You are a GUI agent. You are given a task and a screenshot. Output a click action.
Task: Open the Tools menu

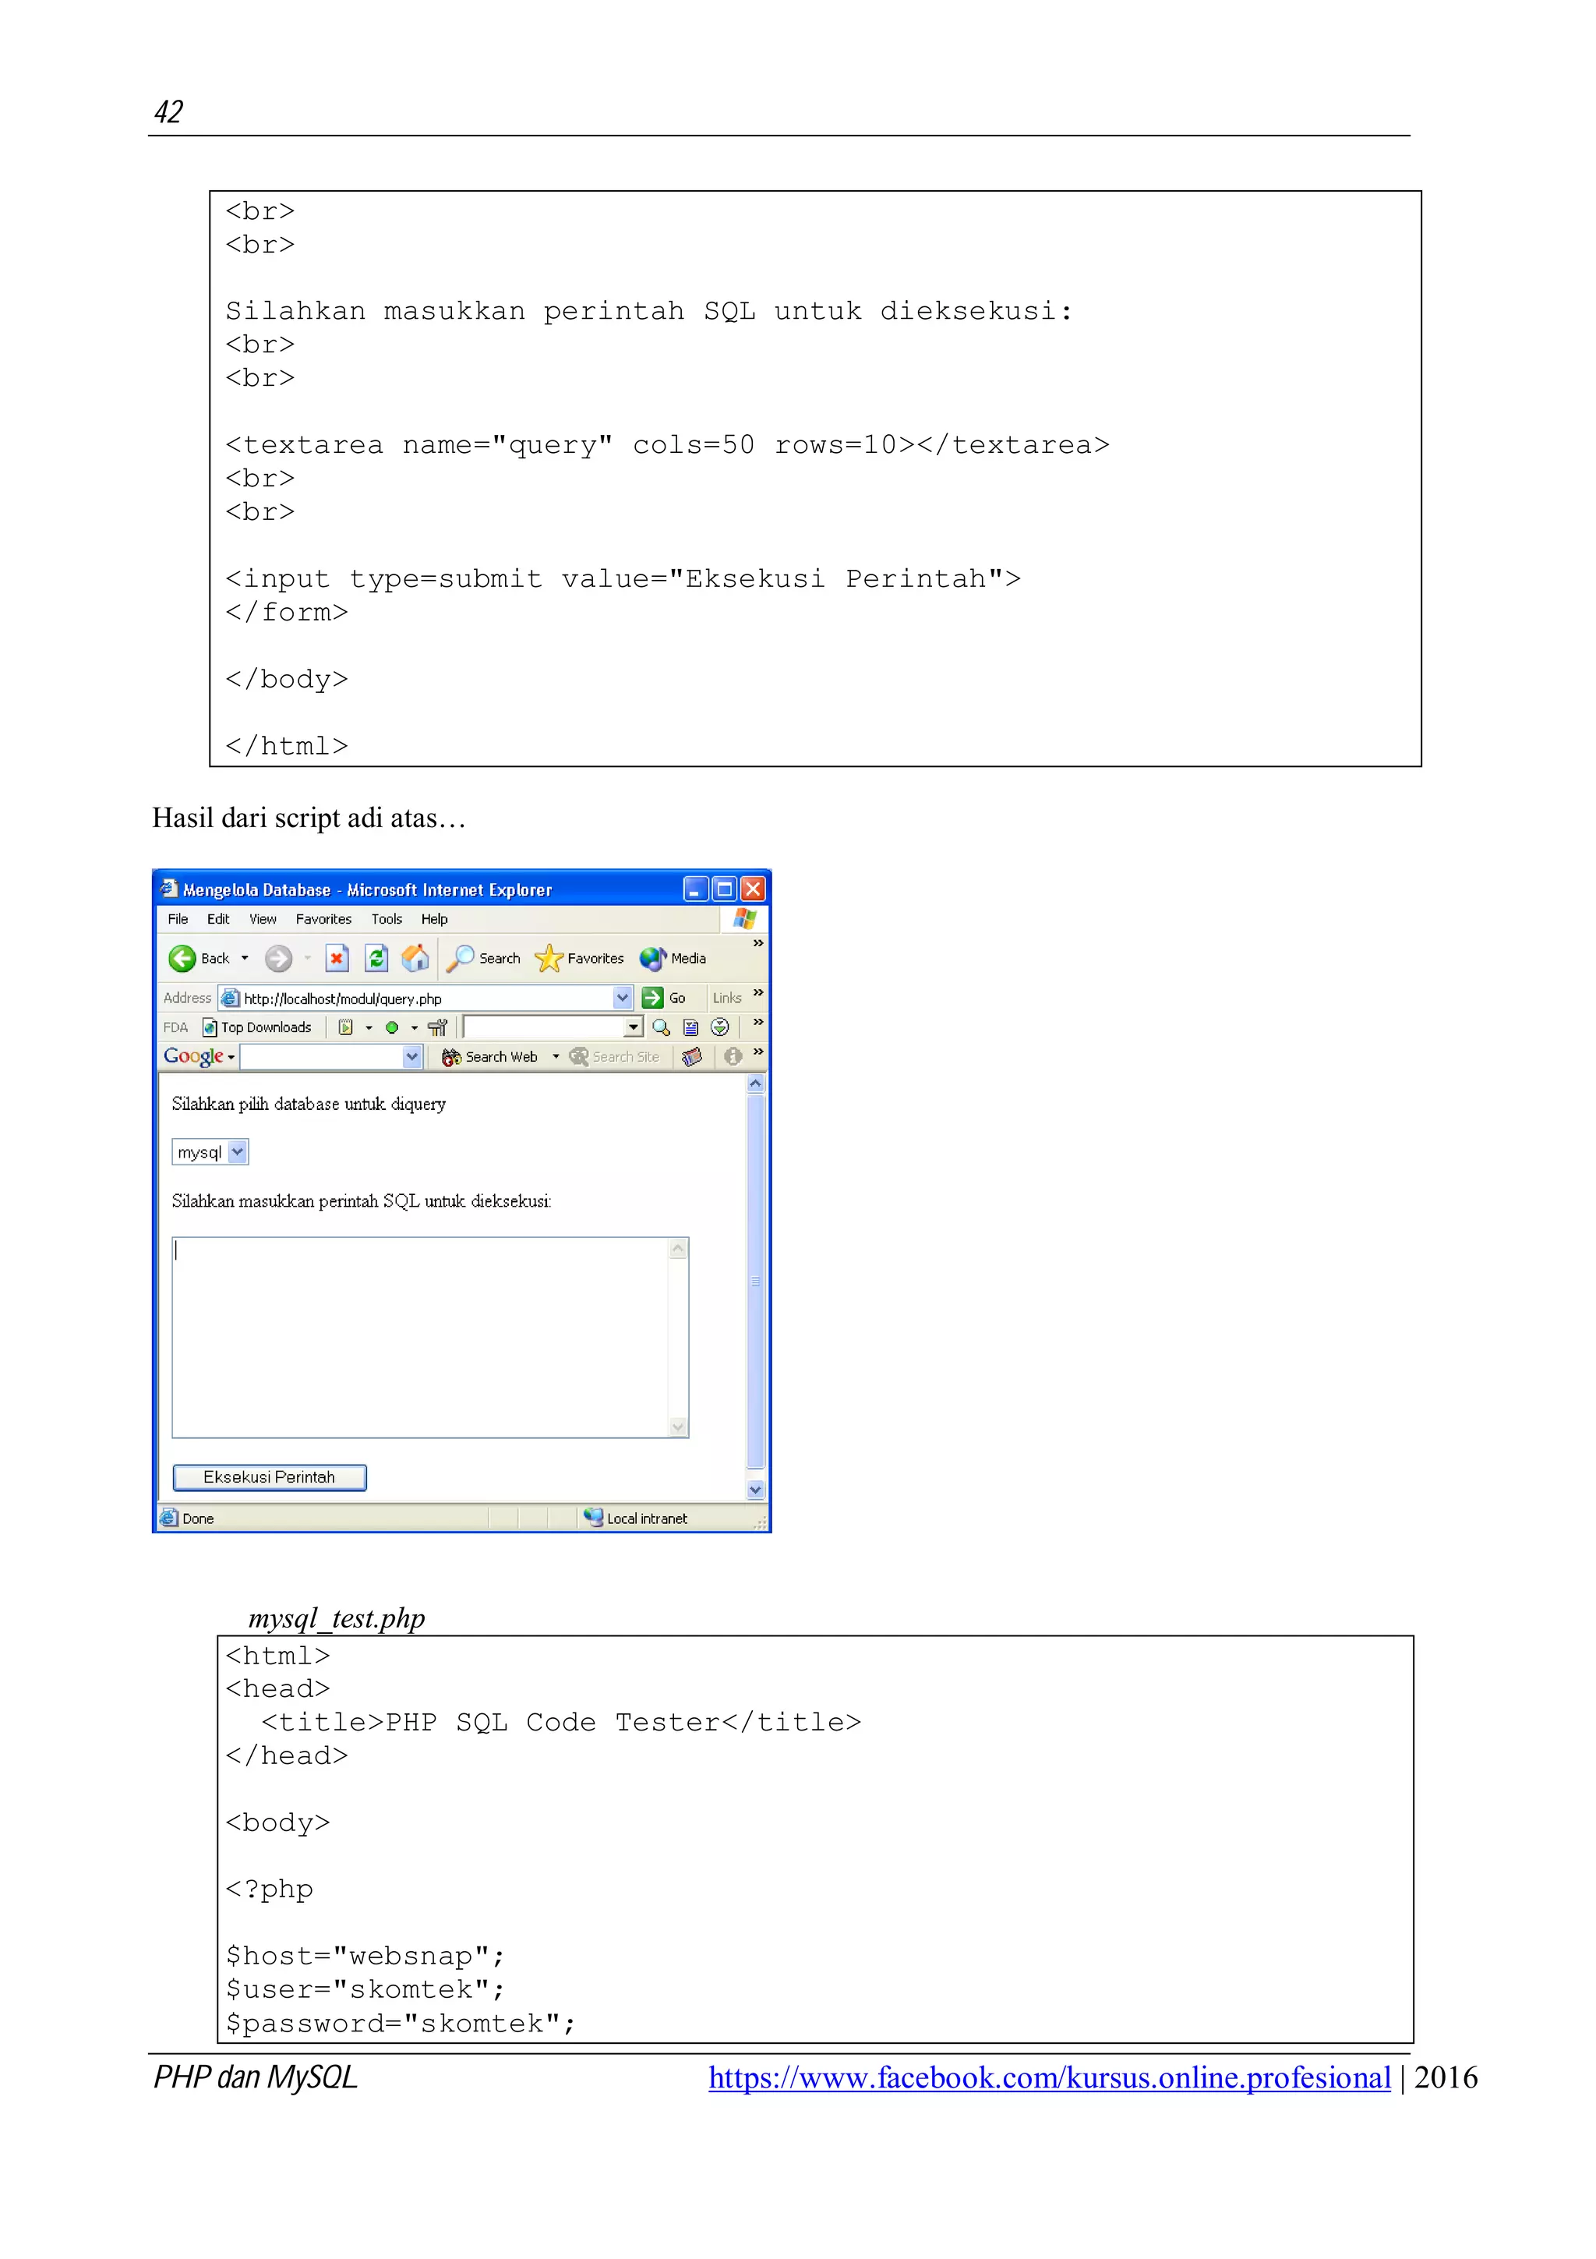(x=387, y=919)
